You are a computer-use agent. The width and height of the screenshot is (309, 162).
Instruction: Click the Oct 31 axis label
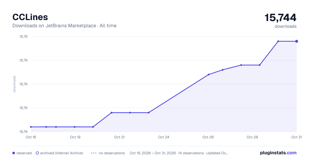point(296,137)
